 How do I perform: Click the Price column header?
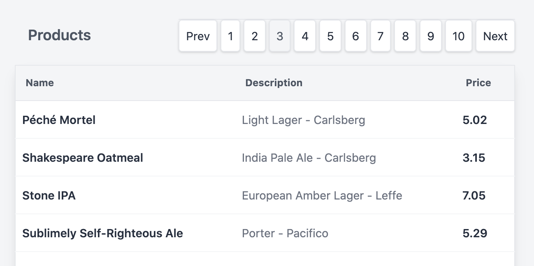coord(478,83)
